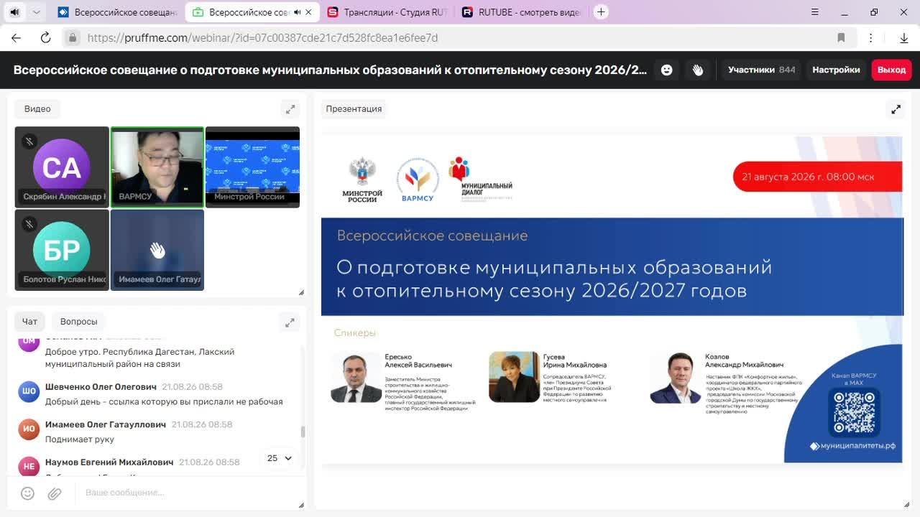Open the Участники participant list
The height and width of the screenshot is (517, 920).
[x=761, y=70]
